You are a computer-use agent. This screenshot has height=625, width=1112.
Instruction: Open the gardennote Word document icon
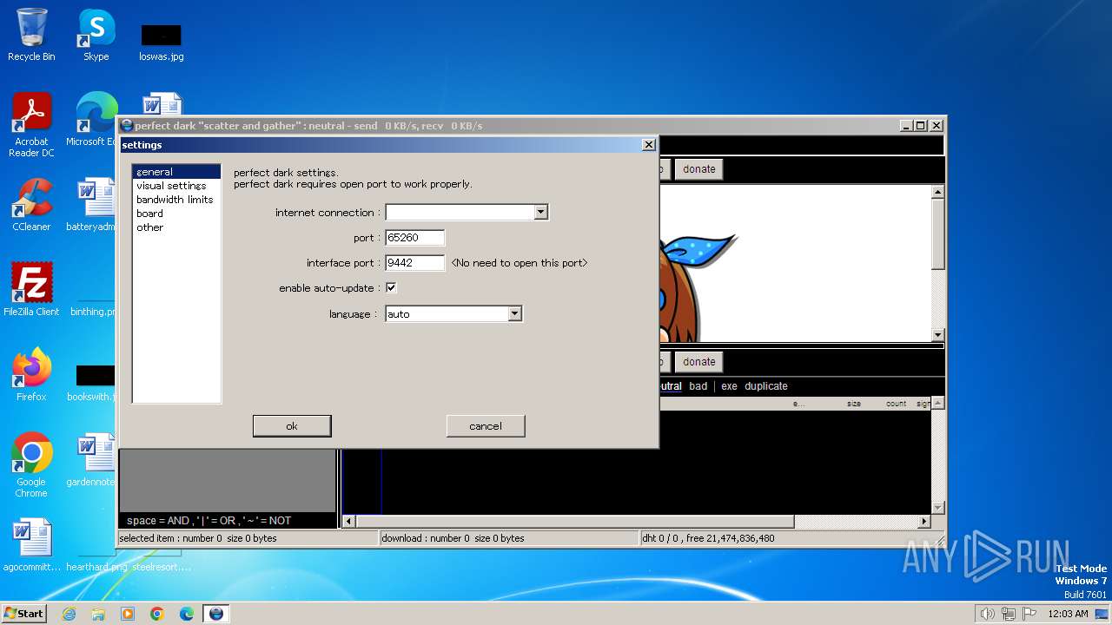[91, 460]
